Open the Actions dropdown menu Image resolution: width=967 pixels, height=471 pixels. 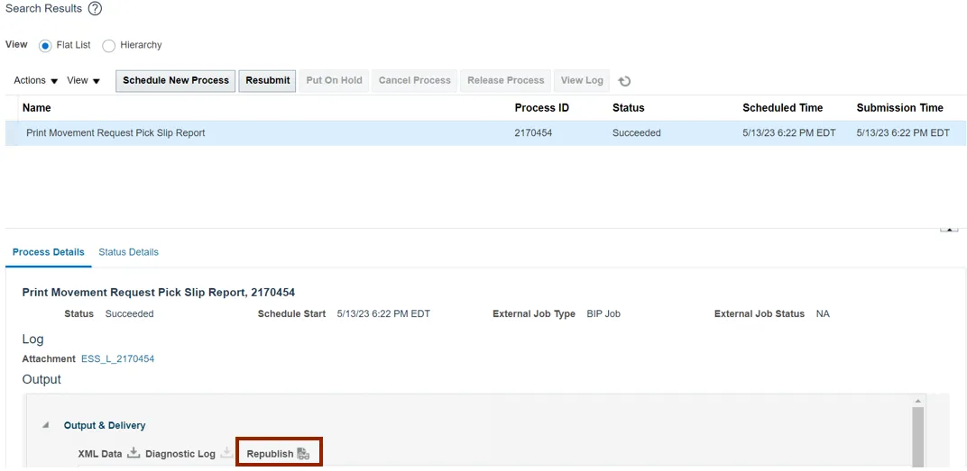point(36,81)
